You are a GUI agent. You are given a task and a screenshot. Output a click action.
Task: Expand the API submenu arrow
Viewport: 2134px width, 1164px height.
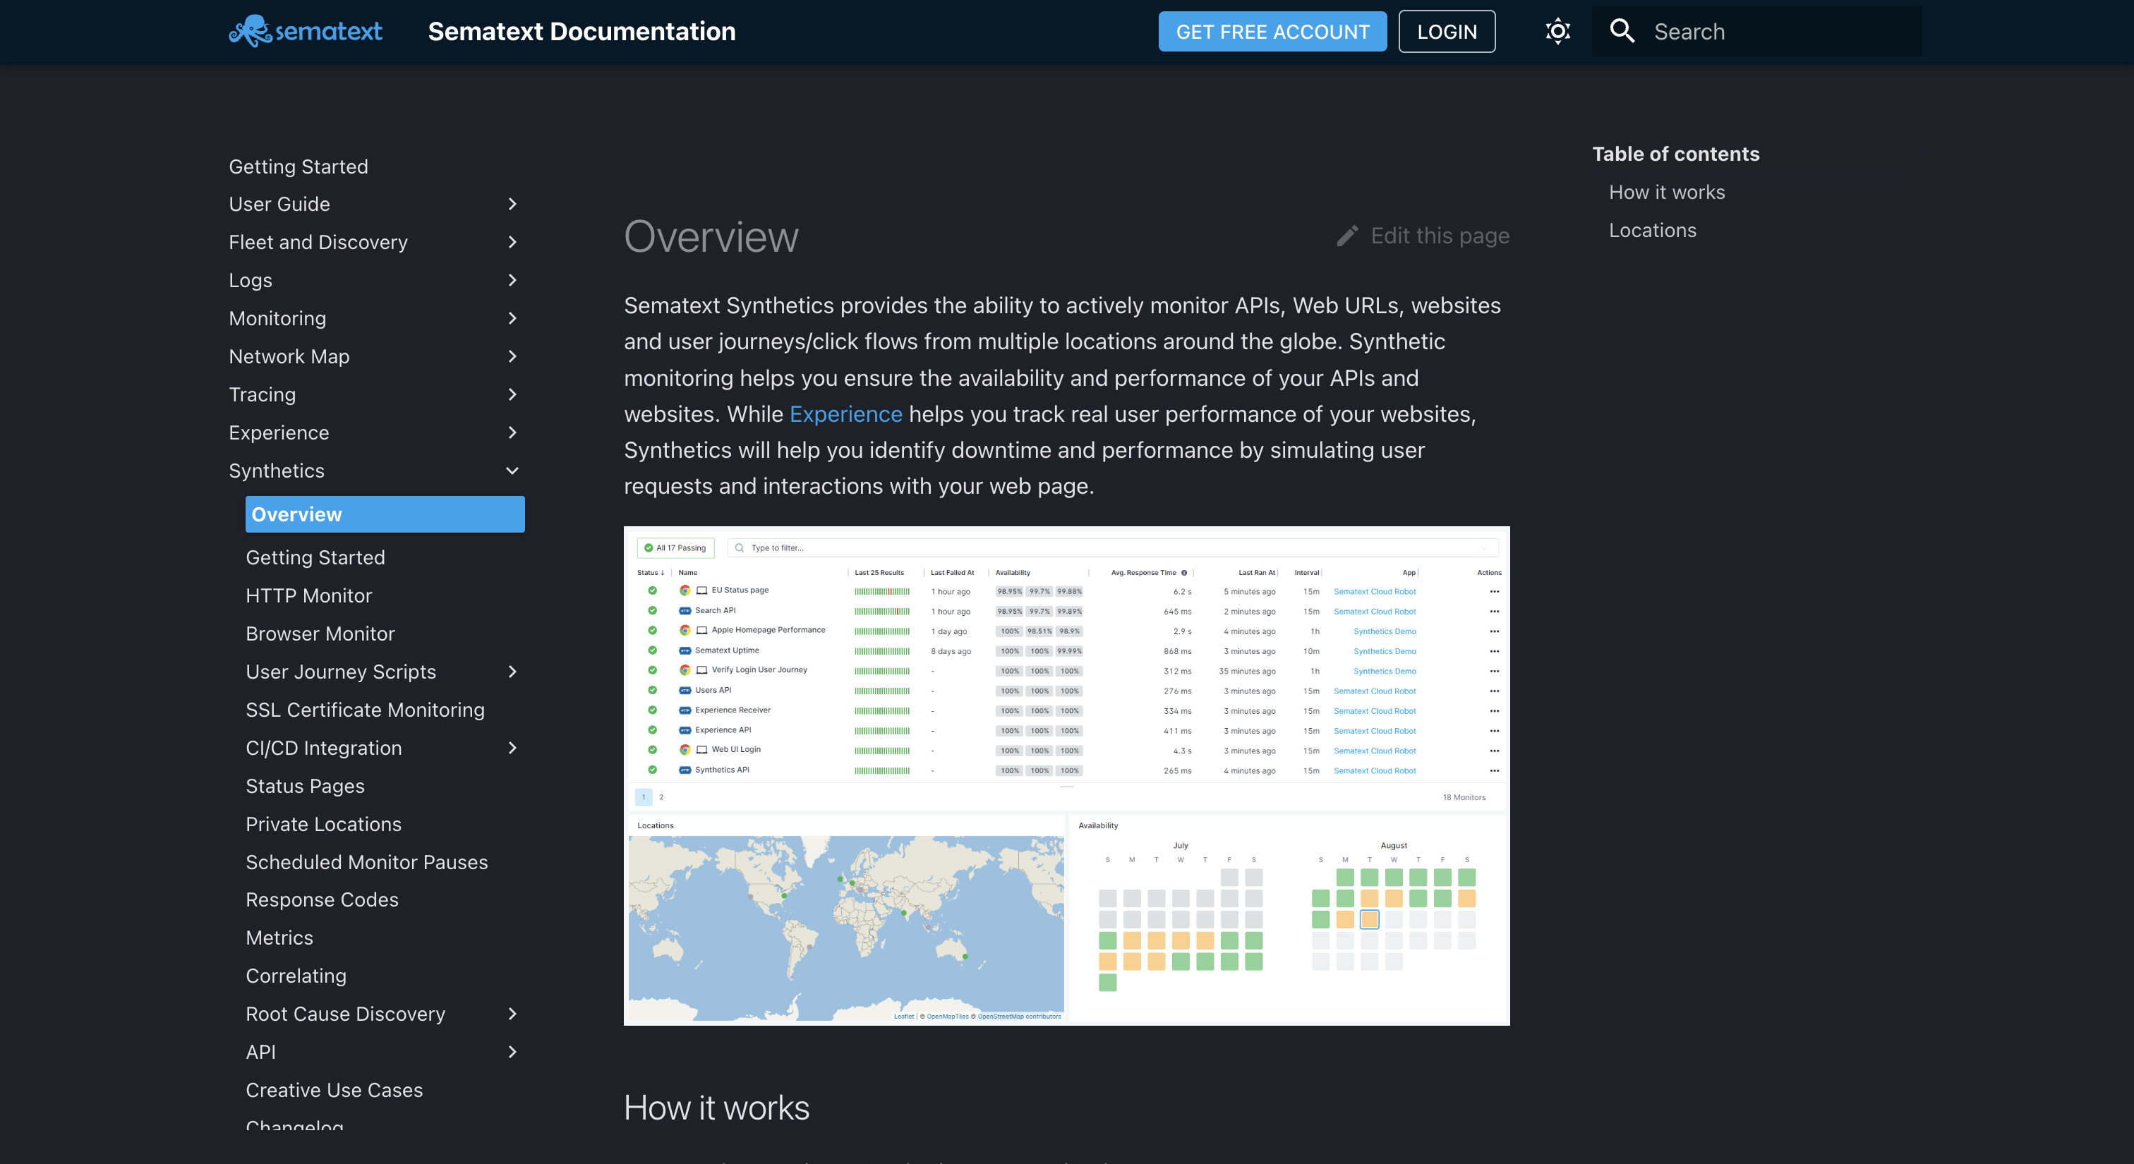(512, 1053)
